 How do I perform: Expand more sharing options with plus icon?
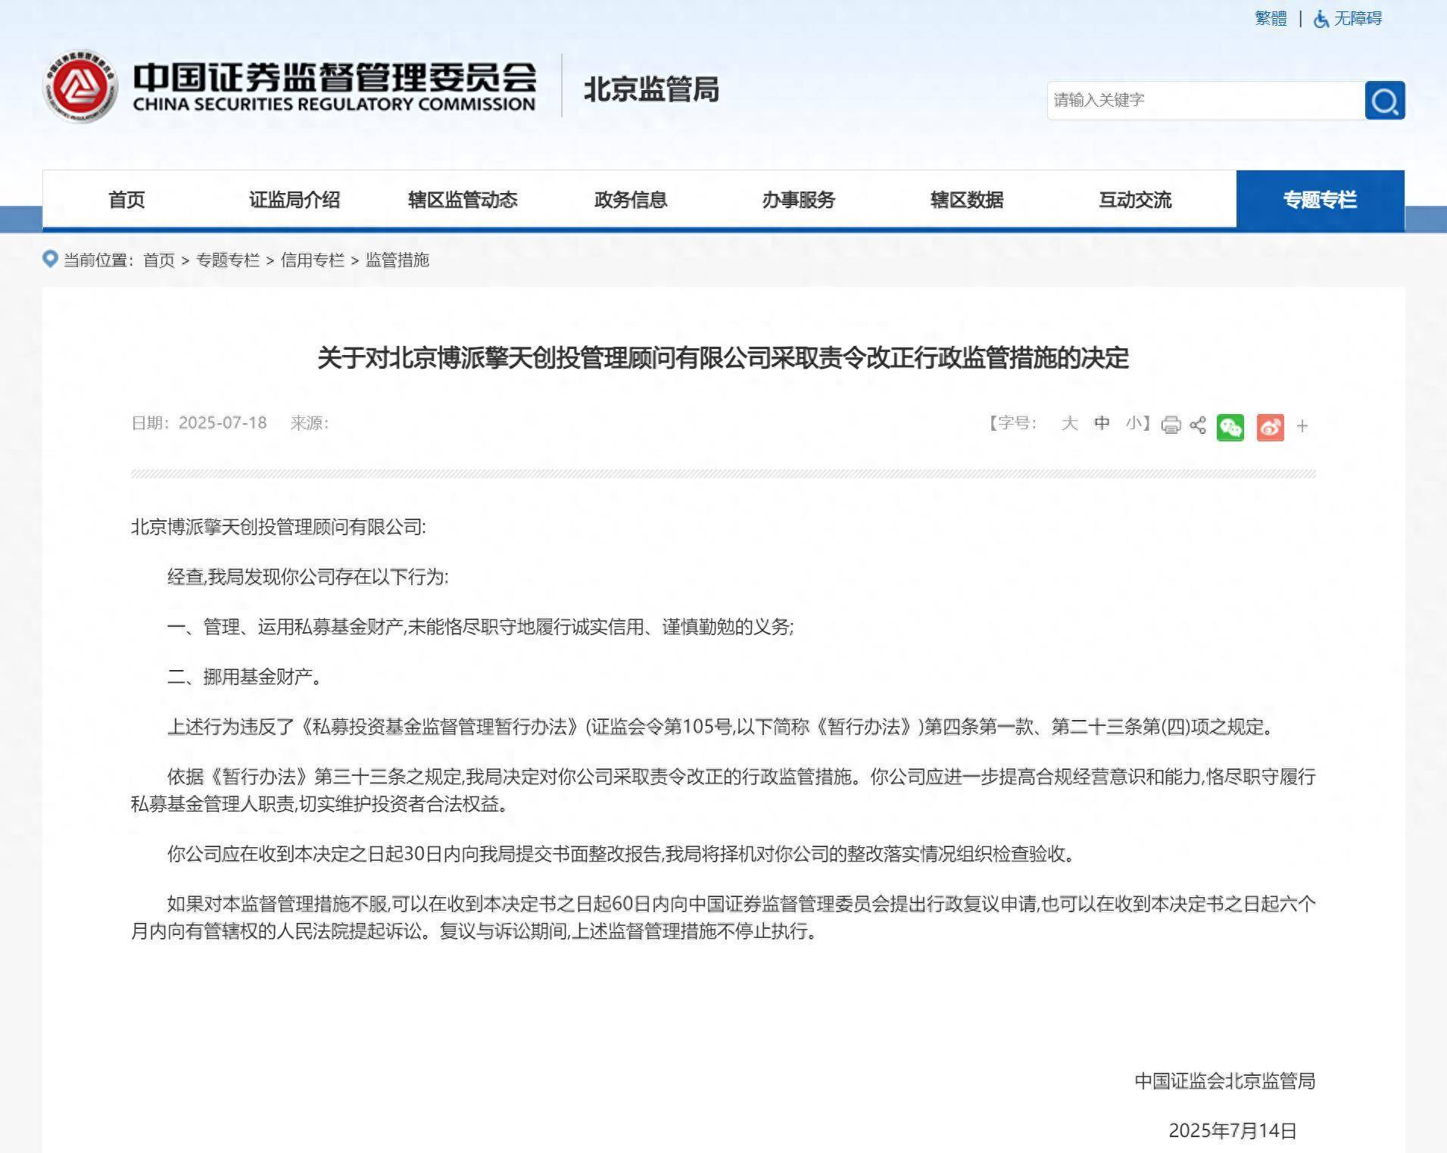click(1302, 425)
